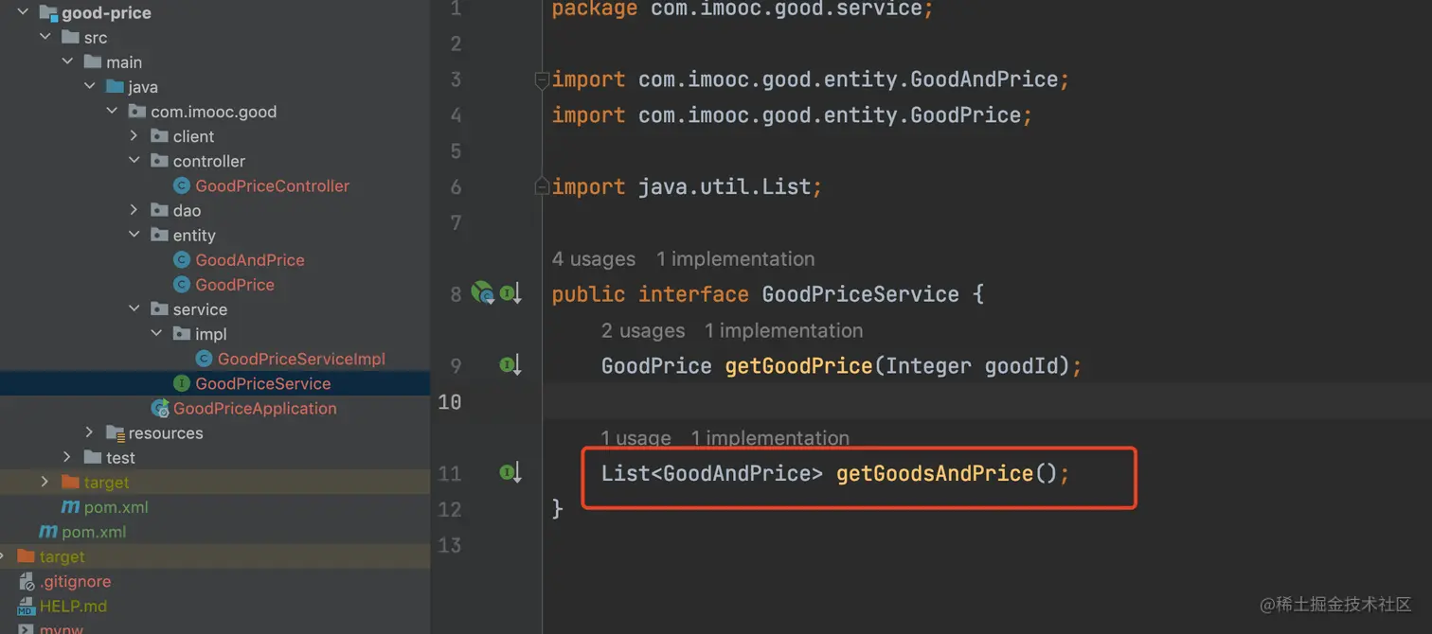This screenshot has width=1432, height=634.
Task: Open the HELP.md file
Action: tap(73, 606)
